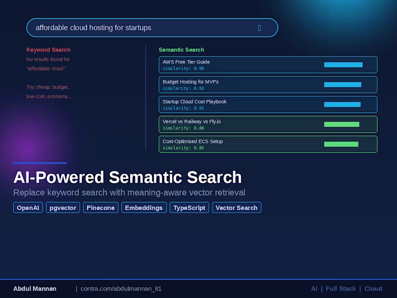This screenshot has width=397, height=298.
Task: Click the 'Try: cheap, budget,' suggestion line
Action: click(x=48, y=87)
